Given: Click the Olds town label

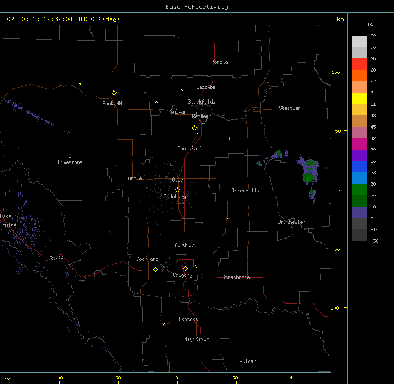Looking at the screenshot, I should coord(177,180).
